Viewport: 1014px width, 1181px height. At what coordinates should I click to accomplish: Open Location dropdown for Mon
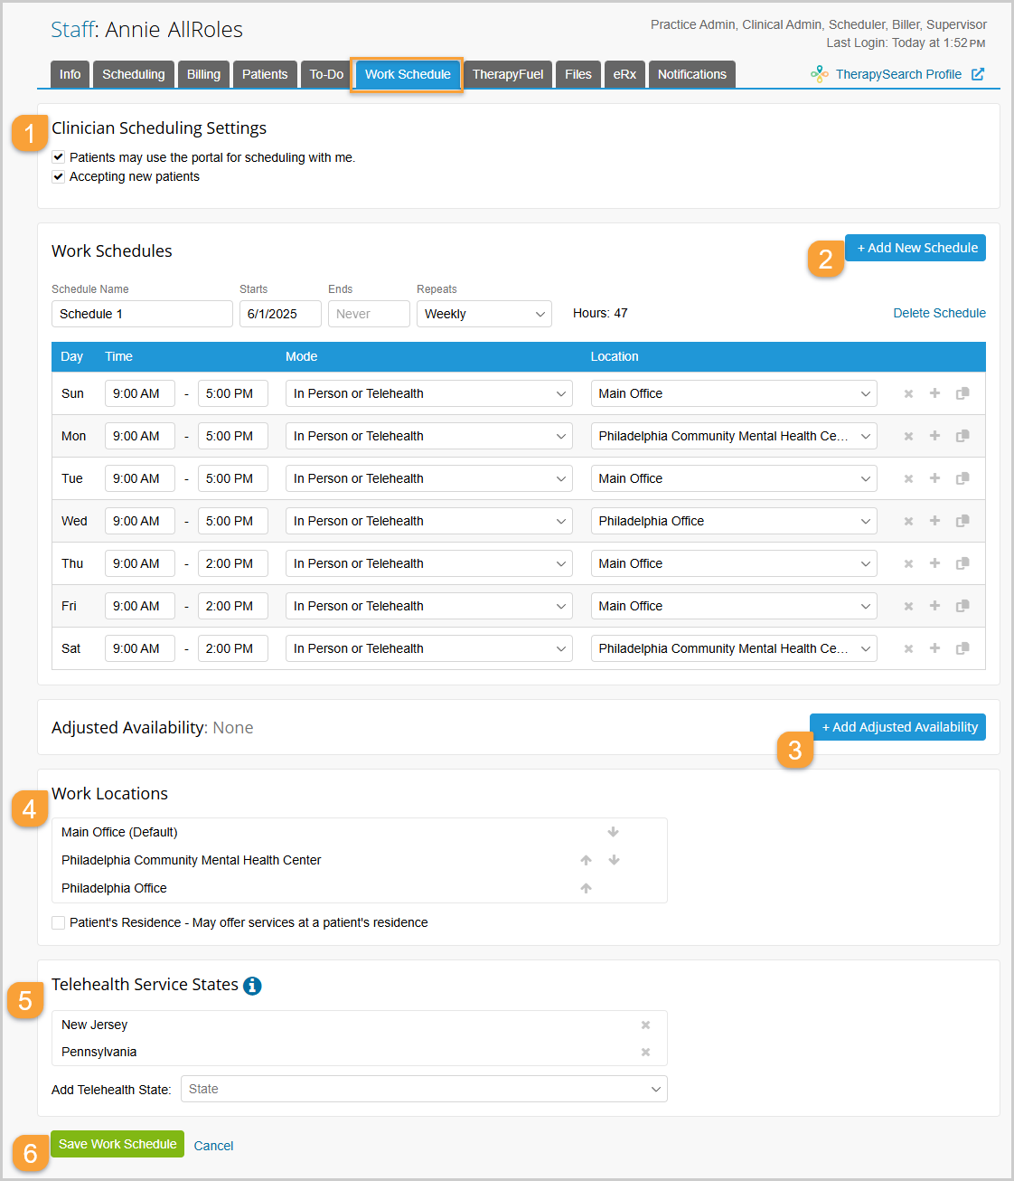click(734, 436)
